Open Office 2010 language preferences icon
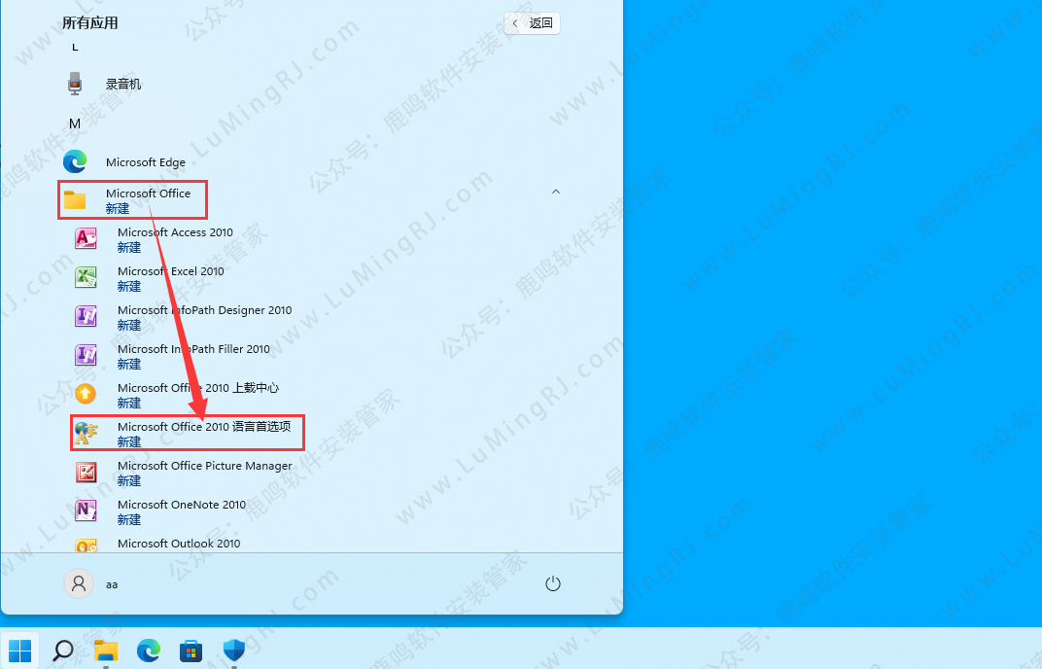1042x669 pixels. click(x=87, y=434)
